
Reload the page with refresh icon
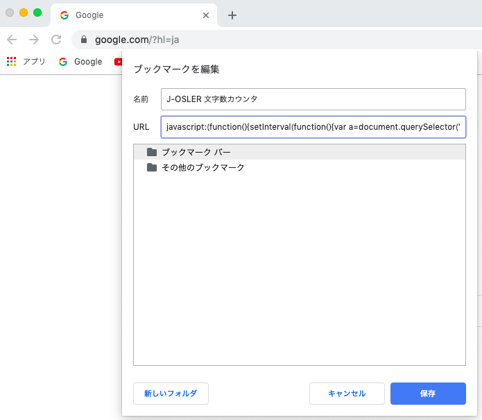point(56,40)
